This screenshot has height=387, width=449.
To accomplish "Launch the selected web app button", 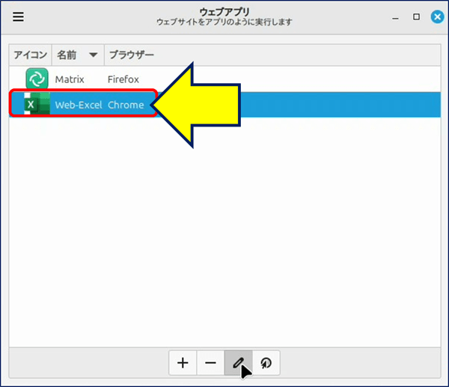I will (x=266, y=363).
